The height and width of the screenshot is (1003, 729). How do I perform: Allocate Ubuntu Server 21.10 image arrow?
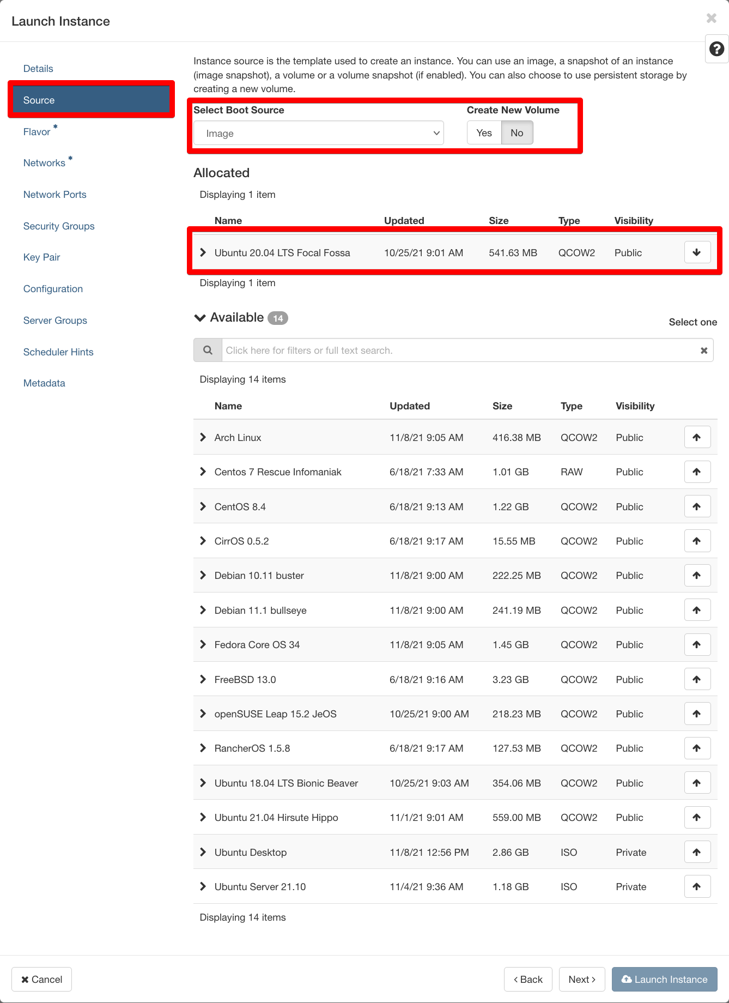coord(697,886)
